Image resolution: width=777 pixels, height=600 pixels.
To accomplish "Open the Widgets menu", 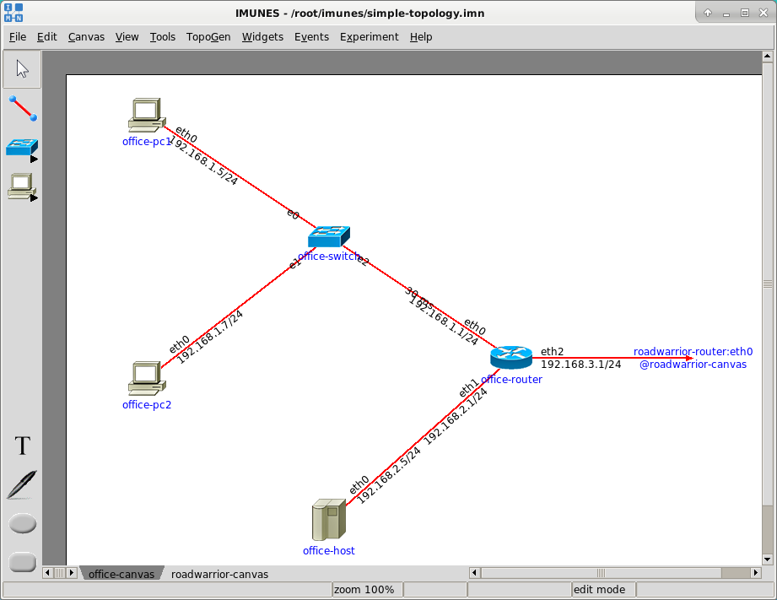I will click(x=262, y=36).
